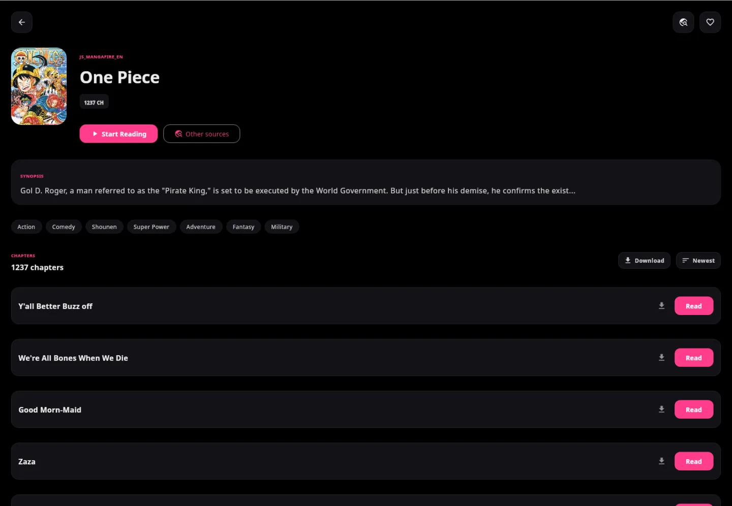Go back using the arrow icon
Viewport: 732px width, 506px height.
point(22,22)
